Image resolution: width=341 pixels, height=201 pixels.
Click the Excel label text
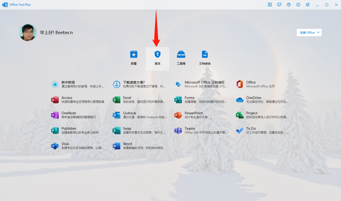tap(127, 98)
